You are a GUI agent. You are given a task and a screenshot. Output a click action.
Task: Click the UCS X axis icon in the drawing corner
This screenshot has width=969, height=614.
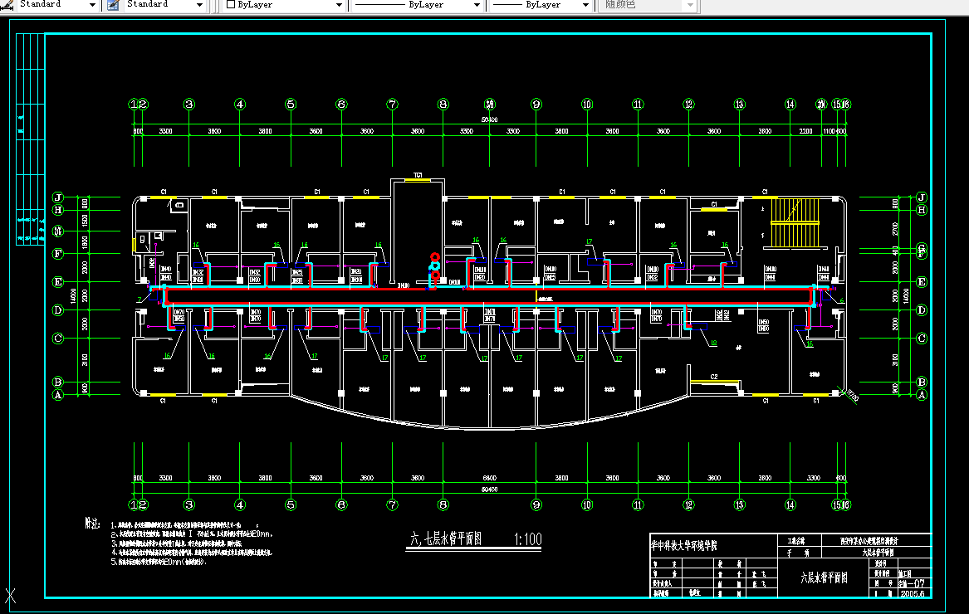pyautogui.click(x=11, y=596)
